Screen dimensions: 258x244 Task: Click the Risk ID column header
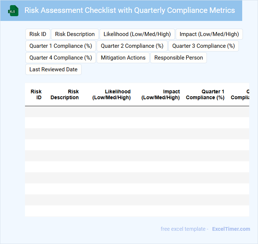(36, 94)
